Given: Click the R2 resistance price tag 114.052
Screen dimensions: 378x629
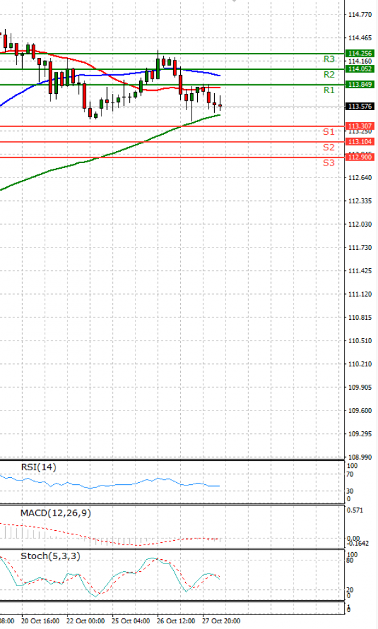Looking at the screenshot, I should [x=360, y=69].
